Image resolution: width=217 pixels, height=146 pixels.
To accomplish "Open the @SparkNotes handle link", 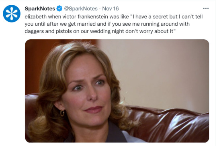I will [x=81, y=8].
